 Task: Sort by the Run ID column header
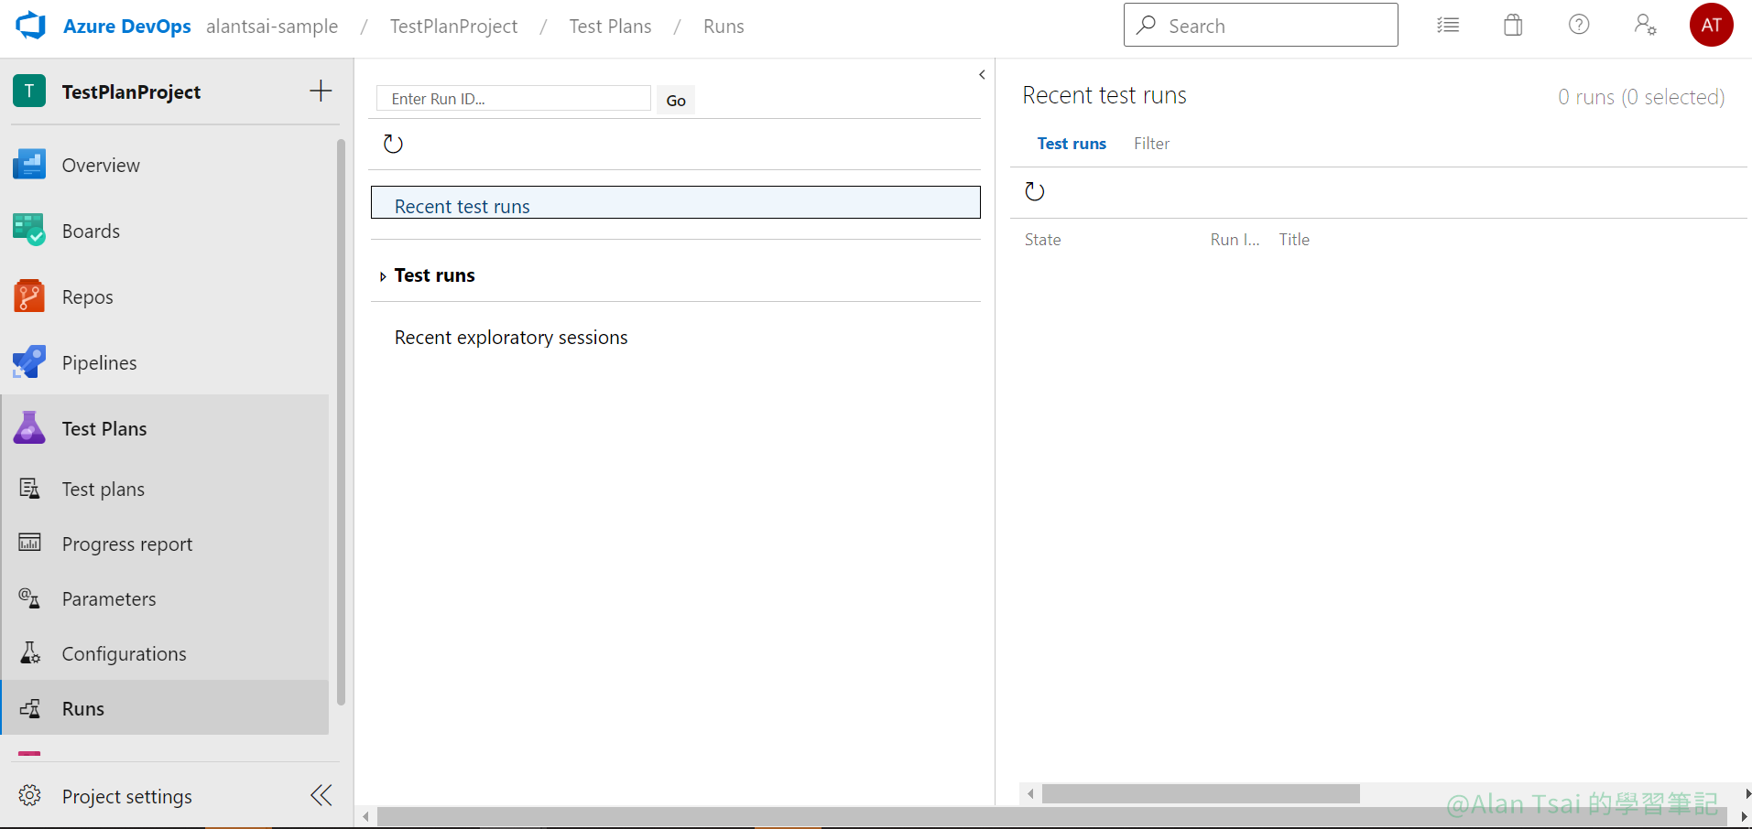tap(1235, 240)
